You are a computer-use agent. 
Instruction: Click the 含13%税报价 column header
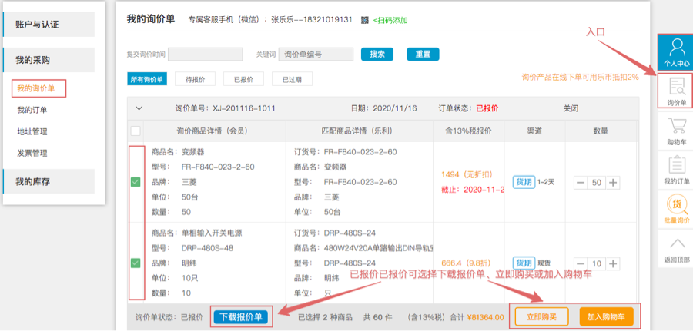[468, 131]
